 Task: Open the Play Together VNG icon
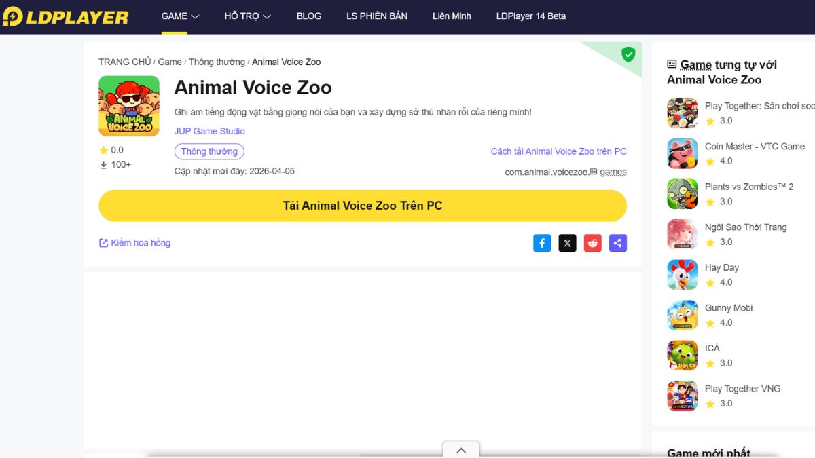point(682,396)
